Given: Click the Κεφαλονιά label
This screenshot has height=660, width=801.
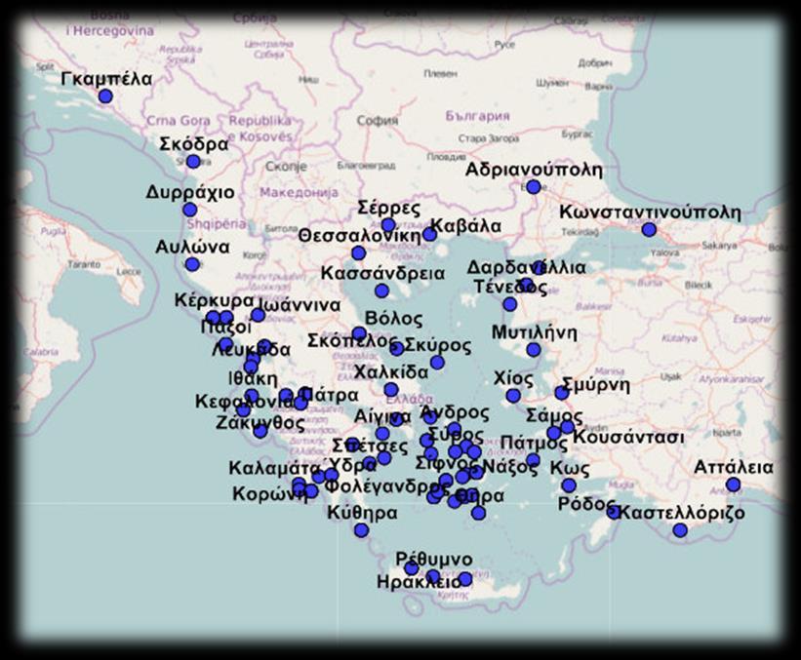Looking at the screenshot, I should click(246, 403).
